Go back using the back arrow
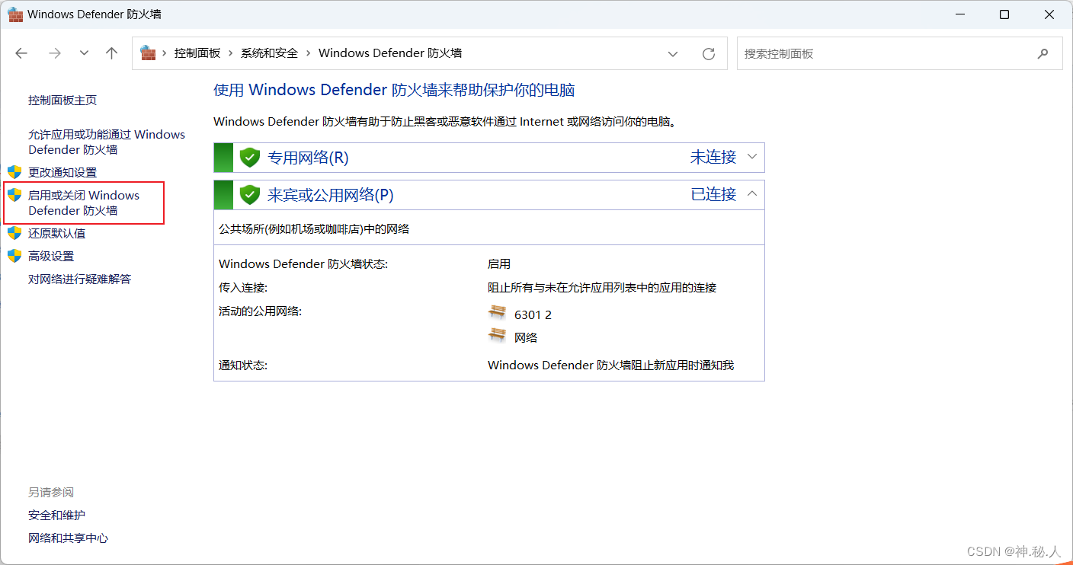The image size is (1073, 565). [x=21, y=53]
